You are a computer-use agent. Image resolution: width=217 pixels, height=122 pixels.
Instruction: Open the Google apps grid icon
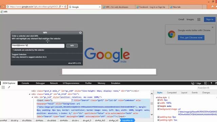click(x=199, y=20)
